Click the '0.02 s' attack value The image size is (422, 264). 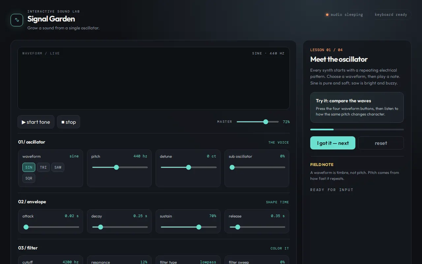pos(72,216)
